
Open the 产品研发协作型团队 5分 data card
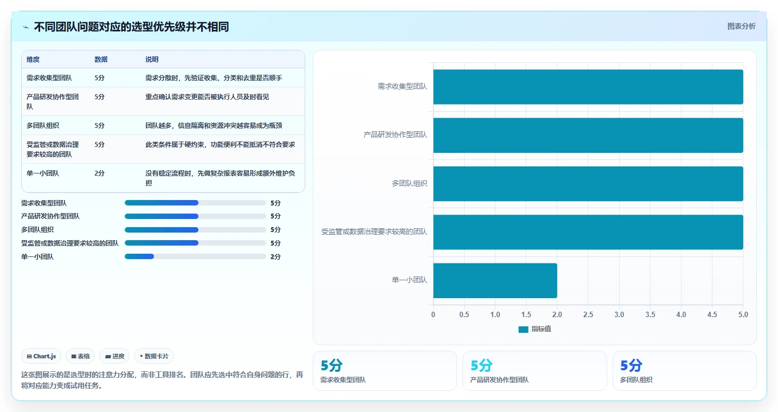(535, 371)
